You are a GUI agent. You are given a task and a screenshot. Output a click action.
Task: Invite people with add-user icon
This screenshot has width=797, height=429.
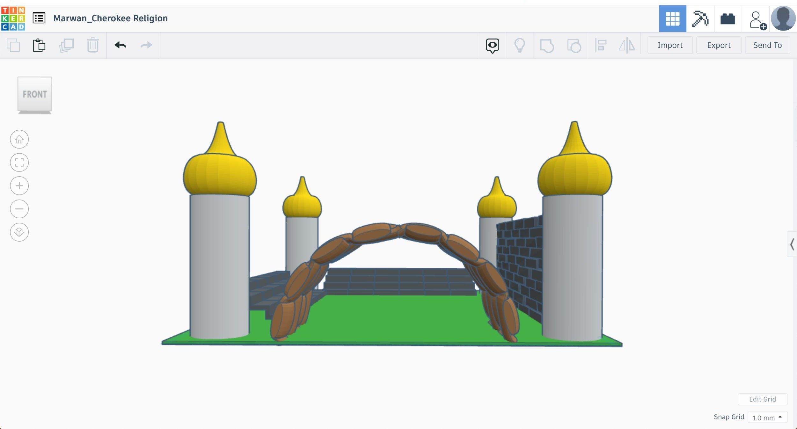pyautogui.click(x=757, y=20)
